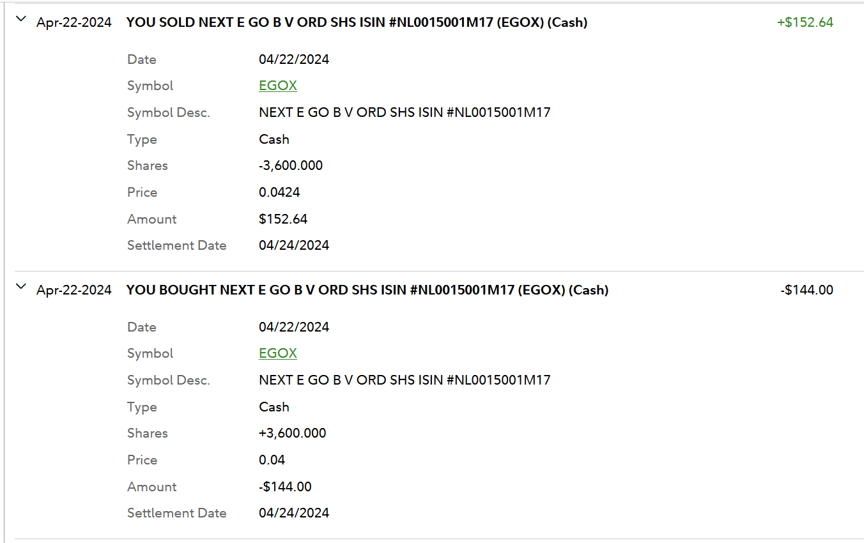Click the -3,600.000 shares value
Image resolution: width=864 pixels, height=543 pixels.
[291, 165]
